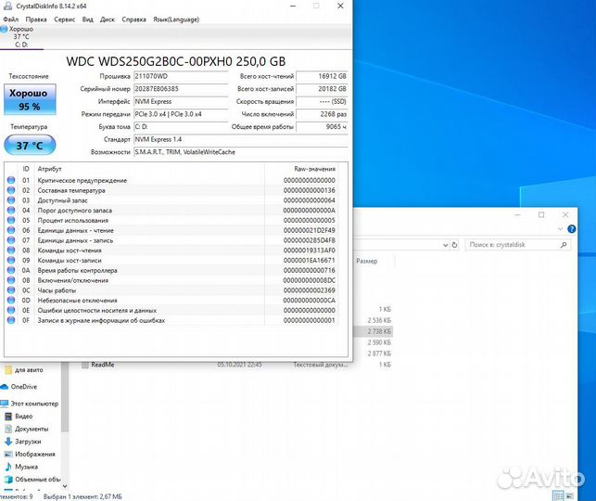Open the Сервис menu
596x501 pixels.
[65, 19]
